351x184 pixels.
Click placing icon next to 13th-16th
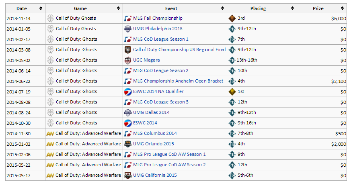232,60
